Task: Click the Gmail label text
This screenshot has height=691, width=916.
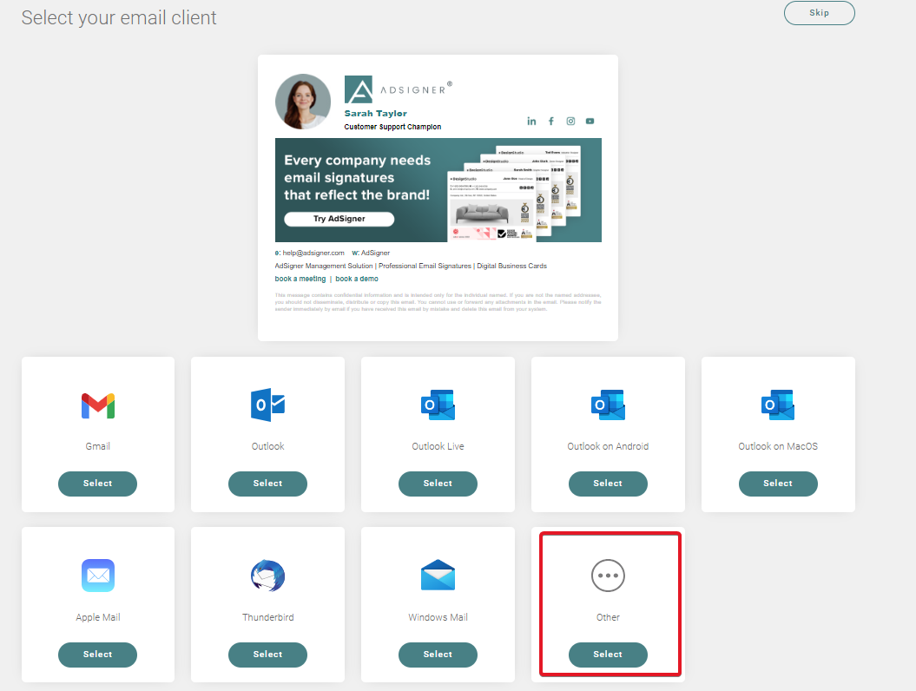Action: point(97,446)
